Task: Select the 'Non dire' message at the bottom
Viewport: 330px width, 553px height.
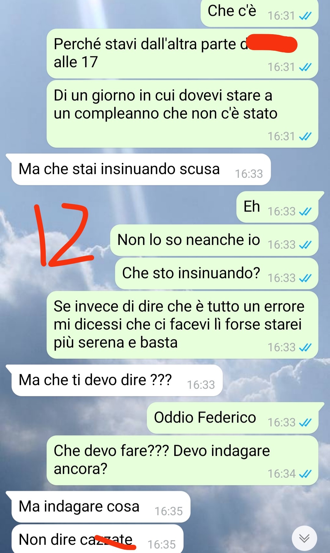Action: pos(97,539)
